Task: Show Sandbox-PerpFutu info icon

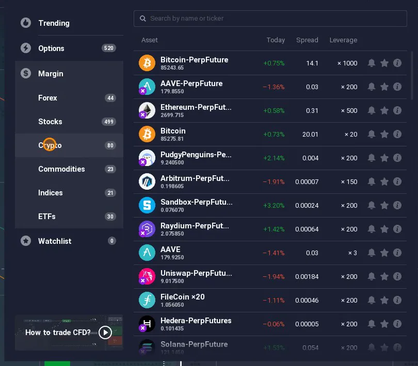Action: 397,205
